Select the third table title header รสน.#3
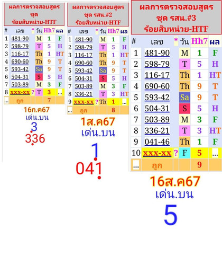Viewport: 222px width, 265px height. pos(176,17)
